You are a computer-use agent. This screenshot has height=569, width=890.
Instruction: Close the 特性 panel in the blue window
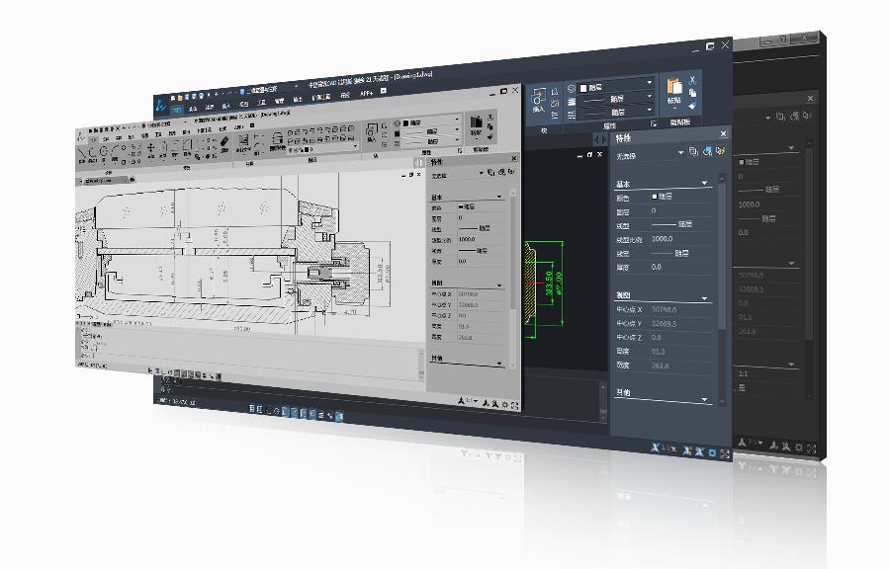[x=723, y=133]
